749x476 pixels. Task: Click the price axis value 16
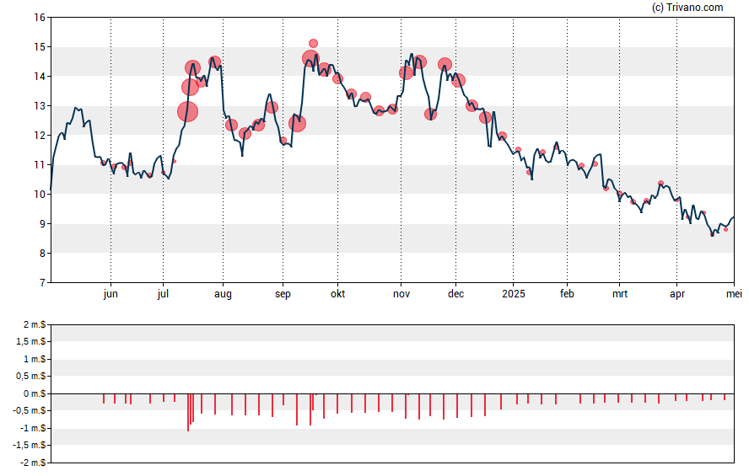(x=40, y=18)
